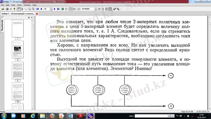Toggle facing pages layout mode
The image size is (211, 119).
pyautogui.click(x=74, y=9)
